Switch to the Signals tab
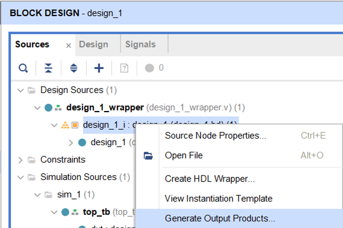The image size is (343, 228). pyautogui.click(x=141, y=44)
